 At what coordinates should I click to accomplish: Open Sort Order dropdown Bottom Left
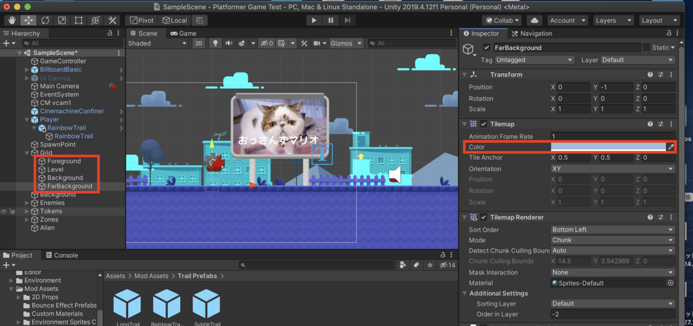pyautogui.click(x=613, y=230)
